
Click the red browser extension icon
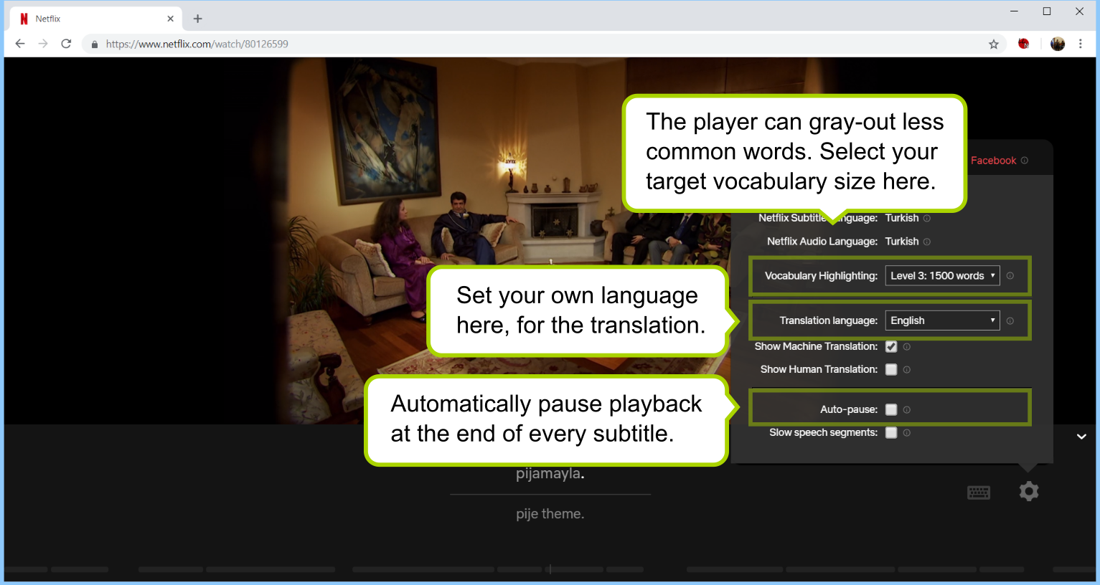pyautogui.click(x=1023, y=44)
